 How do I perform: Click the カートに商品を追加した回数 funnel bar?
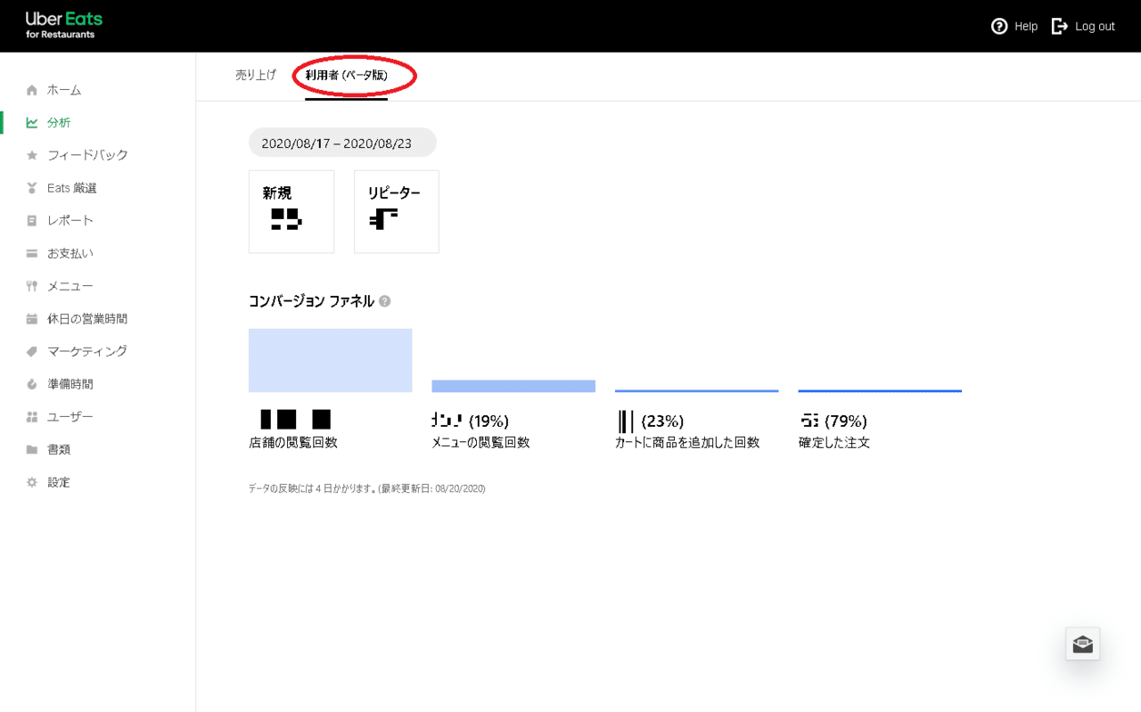[x=697, y=391]
